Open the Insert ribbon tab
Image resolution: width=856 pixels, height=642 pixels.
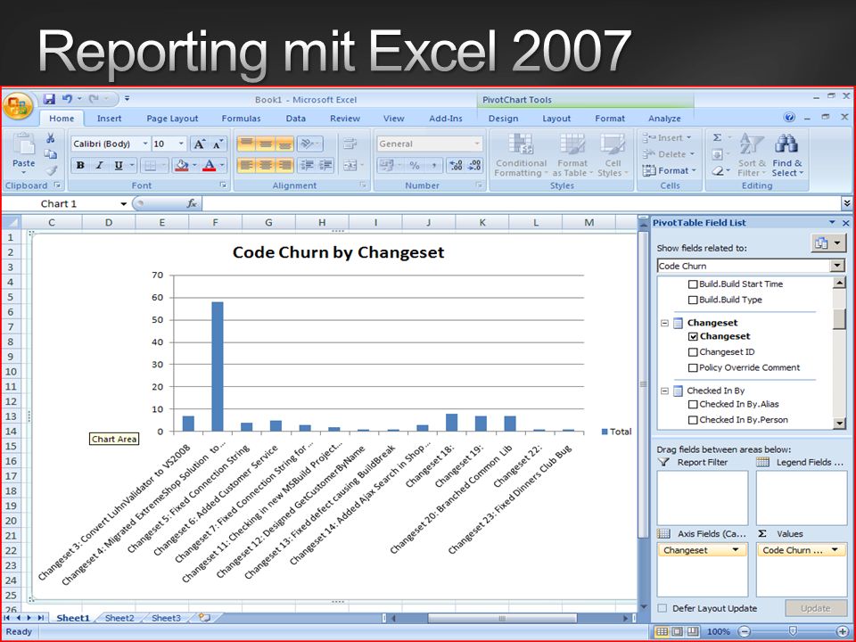(109, 119)
